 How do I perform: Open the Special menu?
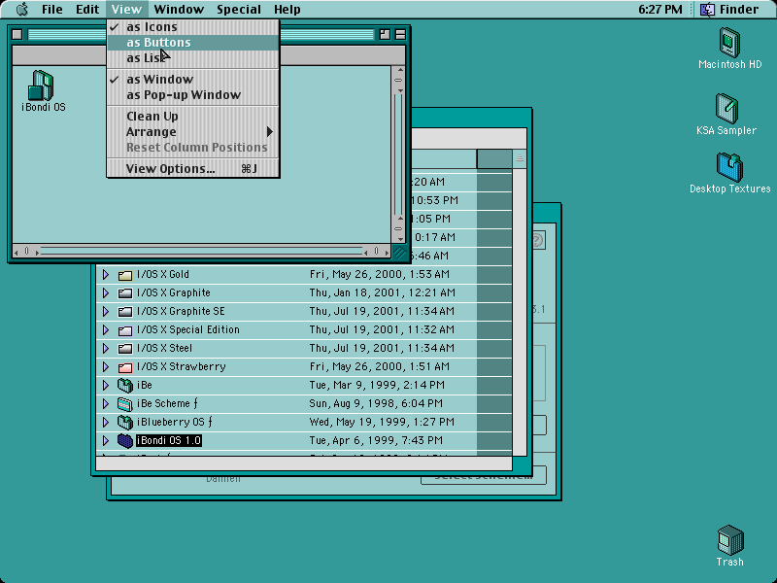pyautogui.click(x=239, y=10)
